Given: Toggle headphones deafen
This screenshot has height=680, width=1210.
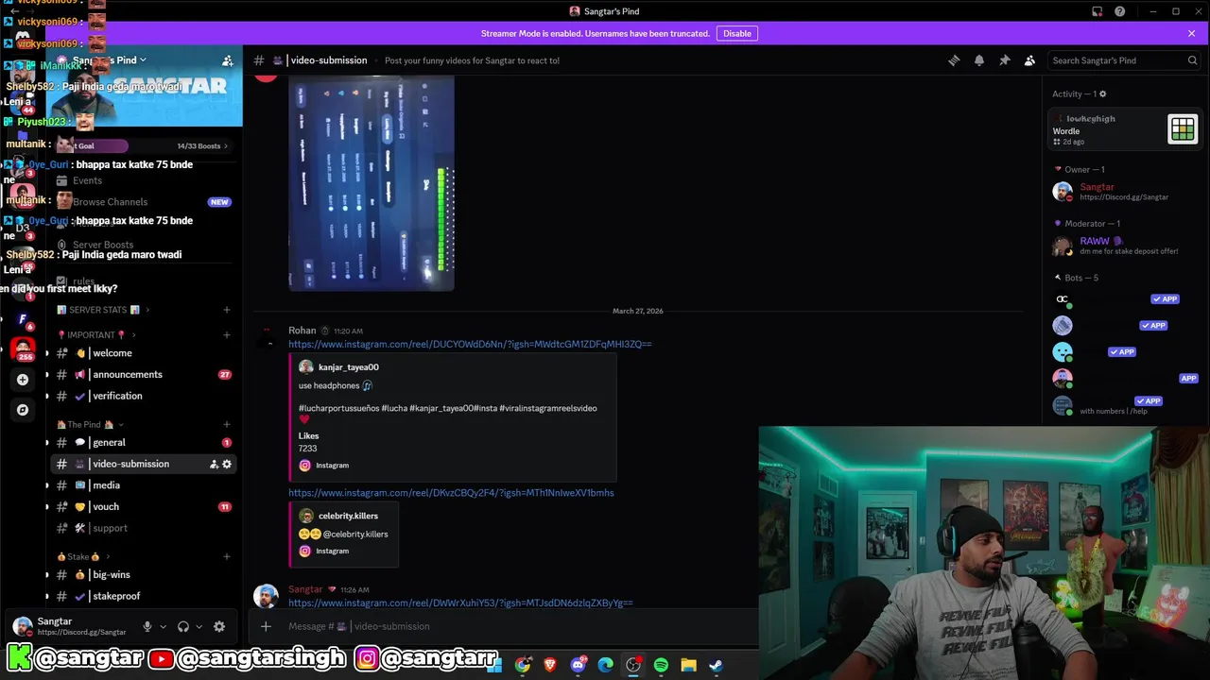Looking at the screenshot, I should point(183,626).
